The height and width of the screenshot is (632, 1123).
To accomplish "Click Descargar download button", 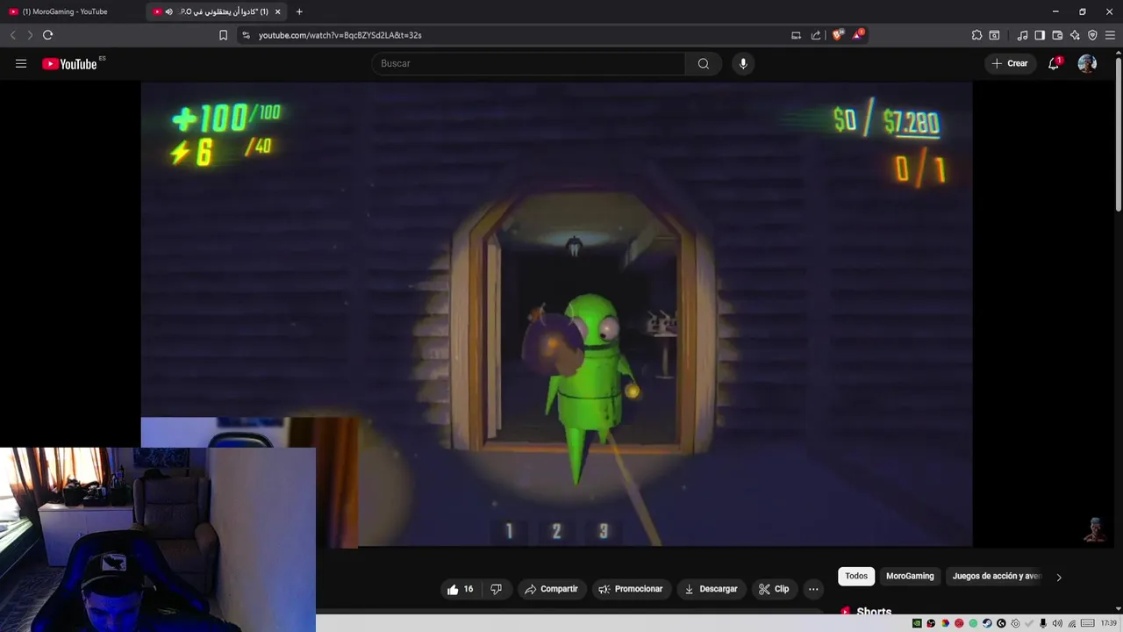I will tap(711, 589).
